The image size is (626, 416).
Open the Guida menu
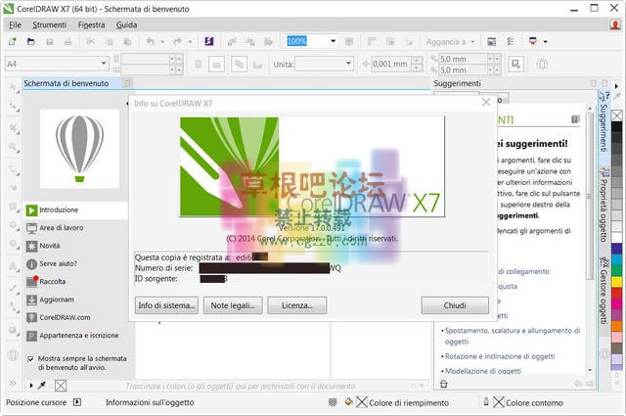(126, 24)
